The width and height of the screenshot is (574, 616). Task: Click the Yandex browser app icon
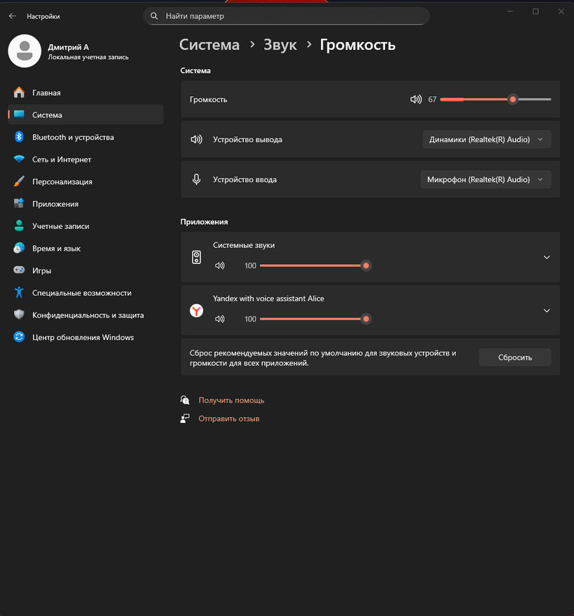[x=197, y=310]
